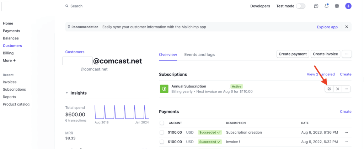Click the Create payment button
Viewport: 364px width, 149px height.
tap(293, 54)
